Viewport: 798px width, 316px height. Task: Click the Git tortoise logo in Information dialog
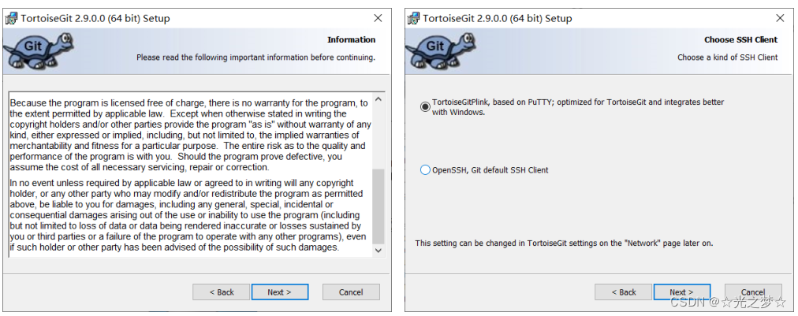32,50
